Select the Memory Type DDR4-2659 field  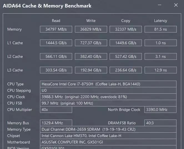coord(108,129)
